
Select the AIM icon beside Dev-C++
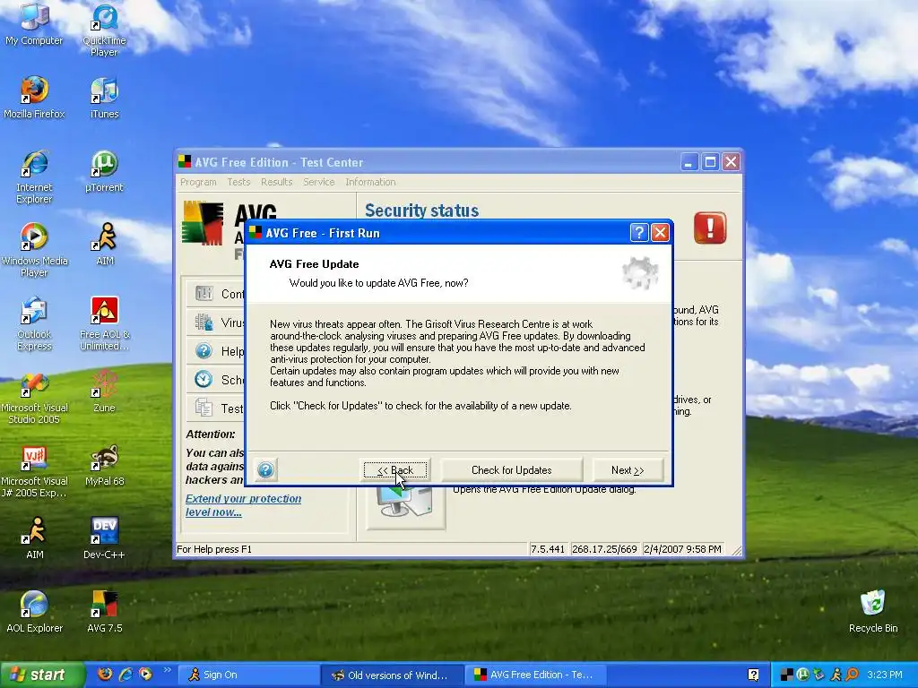tap(34, 538)
